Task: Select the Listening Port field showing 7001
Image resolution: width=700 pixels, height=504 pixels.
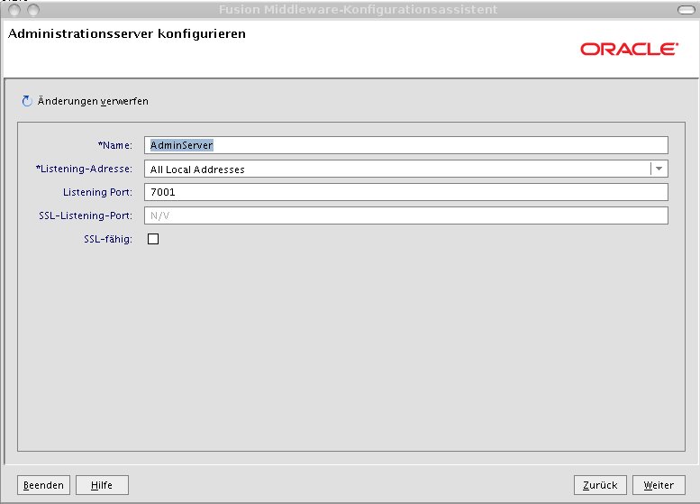Action: pyautogui.click(x=405, y=192)
